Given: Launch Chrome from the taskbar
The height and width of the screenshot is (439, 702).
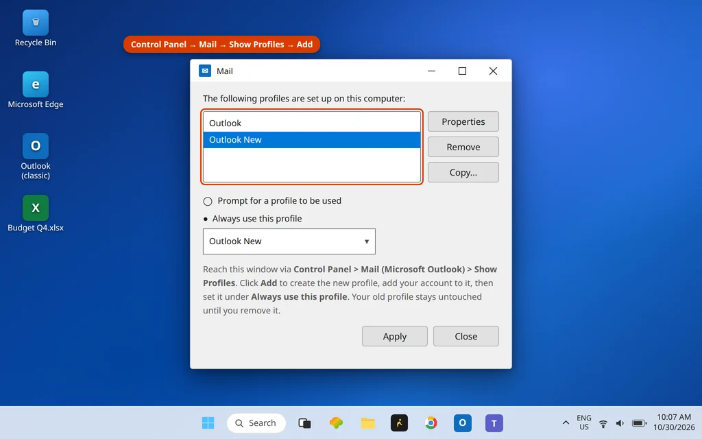Looking at the screenshot, I should pos(431,423).
